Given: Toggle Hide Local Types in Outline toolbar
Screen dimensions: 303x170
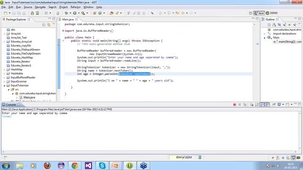Looking at the screenshot, I should tap(294, 25).
